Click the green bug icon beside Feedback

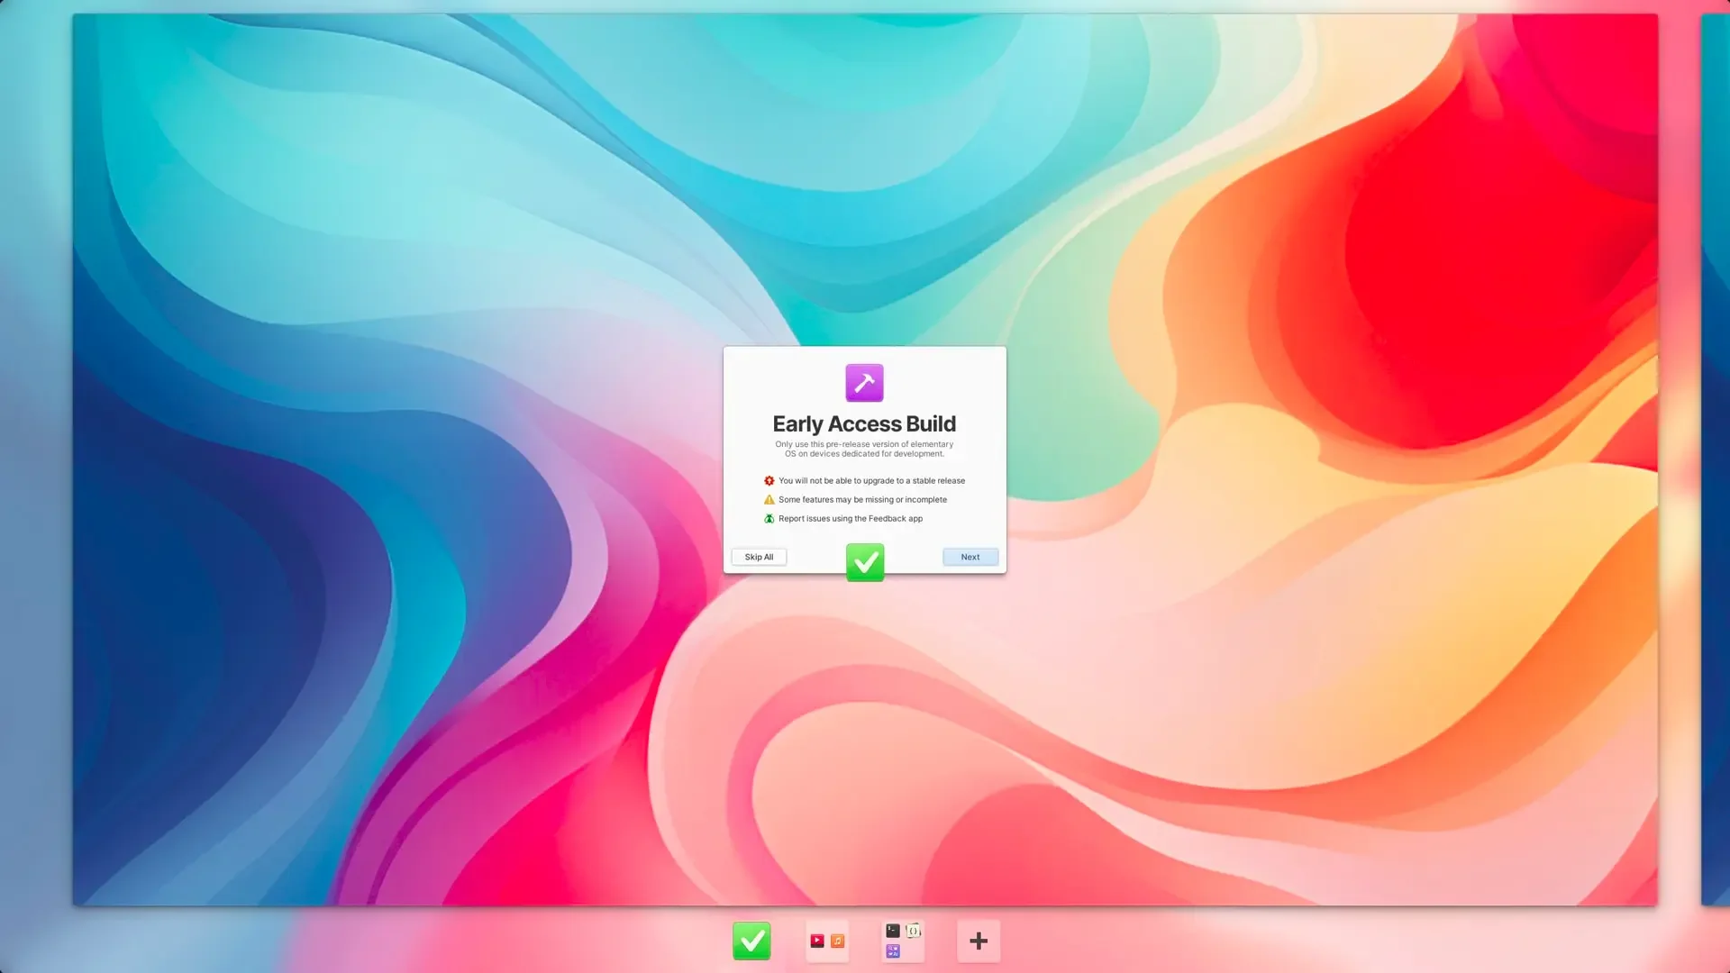click(x=769, y=518)
